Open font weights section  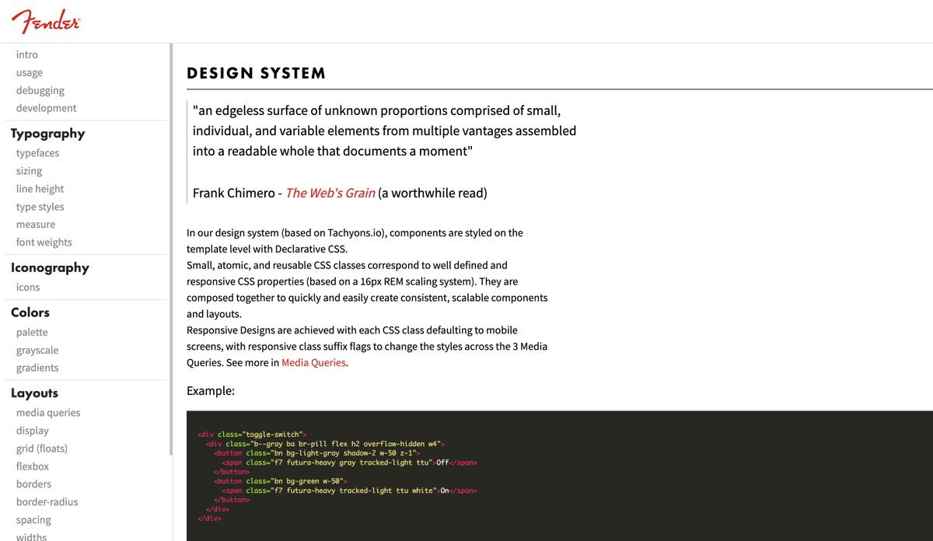[x=44, y=243]
